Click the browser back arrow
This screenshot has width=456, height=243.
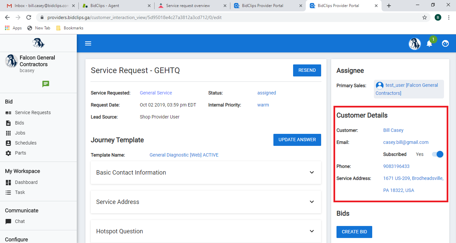tap(7, 18)
